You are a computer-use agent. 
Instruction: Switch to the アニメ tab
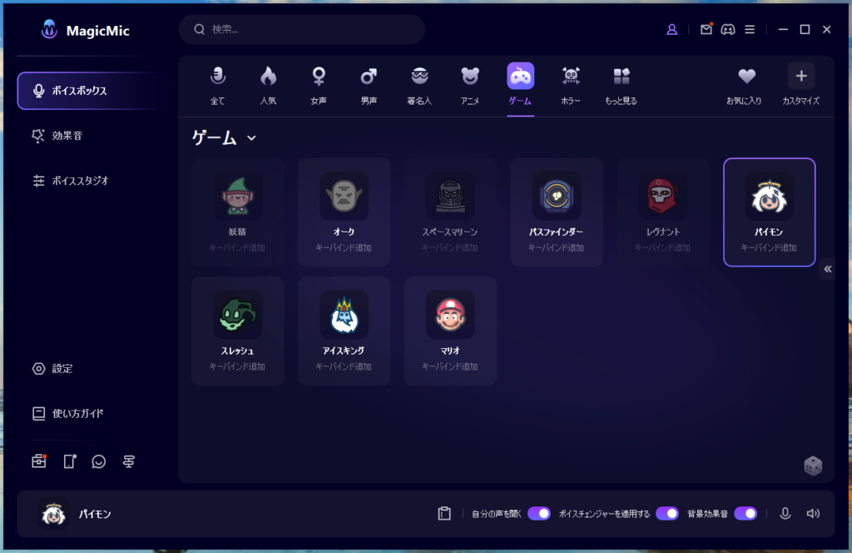click(470, 87)
